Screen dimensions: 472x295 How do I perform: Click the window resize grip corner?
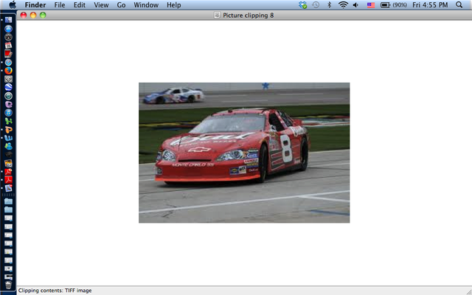(469, 291)
